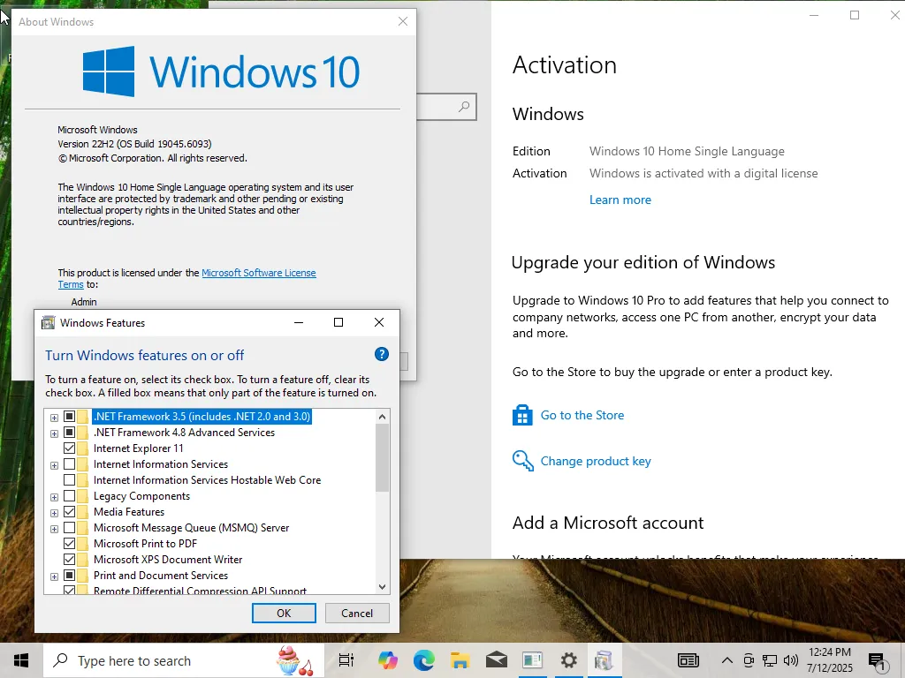Viewport: 905px width, 678px height.
Task: Open the network status tray icon
Action: pos(770,660)
